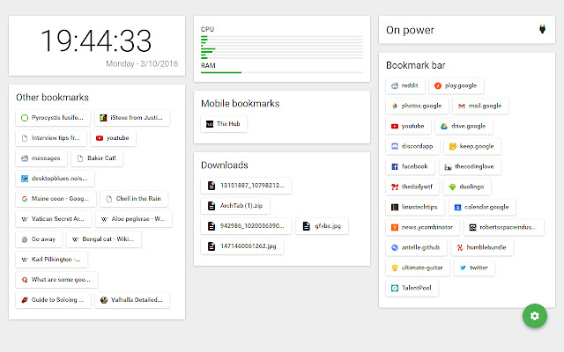Click the power plug icon

tap(541, 30)
